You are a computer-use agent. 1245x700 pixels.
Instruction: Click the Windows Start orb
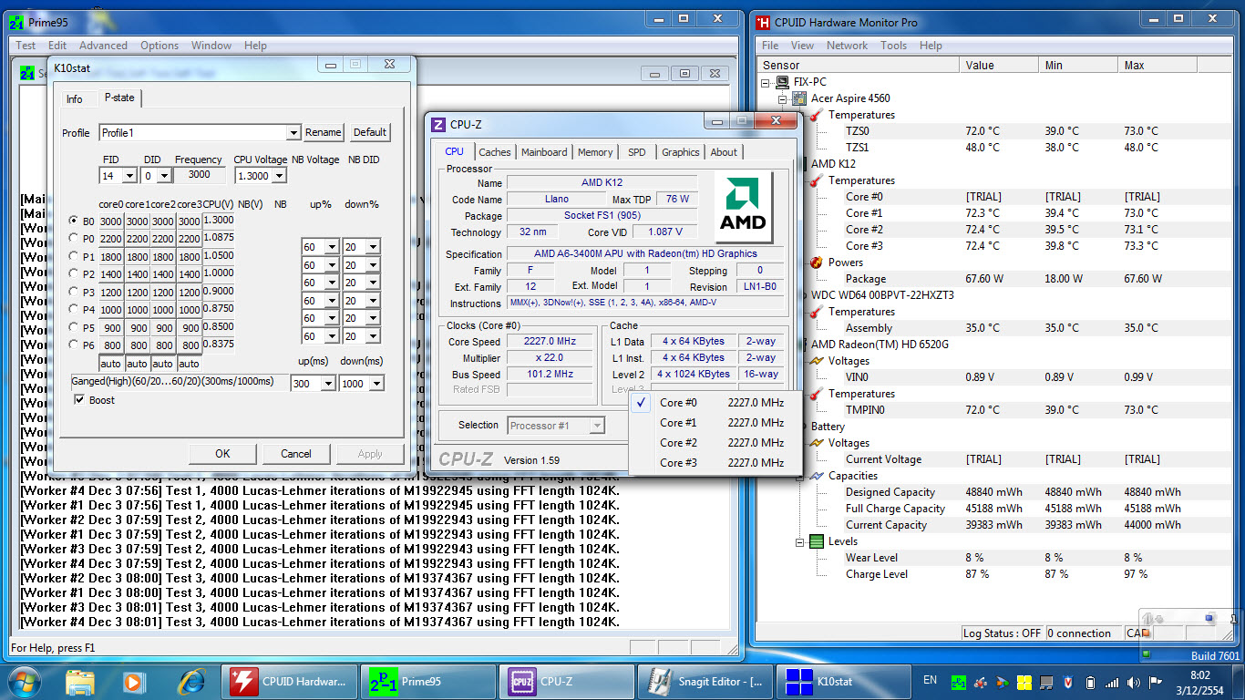(x=24, y=681)
